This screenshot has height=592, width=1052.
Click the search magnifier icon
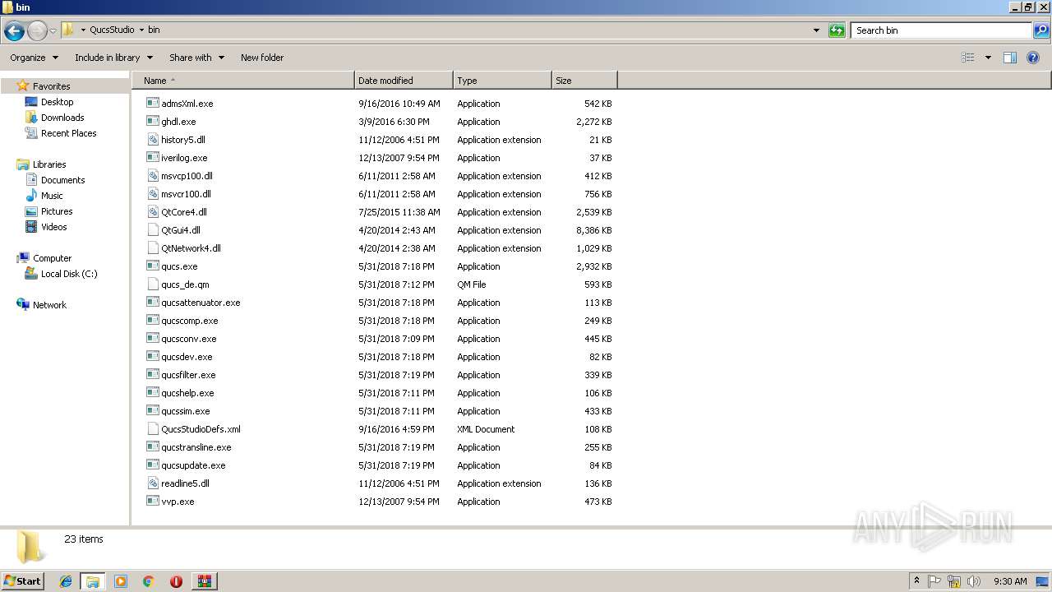click(1041, 30)
